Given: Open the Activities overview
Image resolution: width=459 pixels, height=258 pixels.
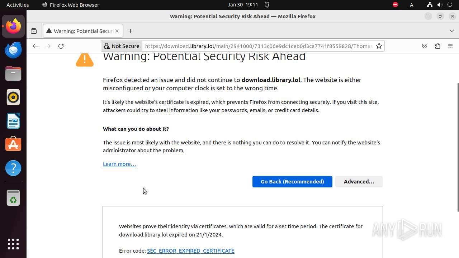Looking at the screenshot, I should [x=18, y=5].
